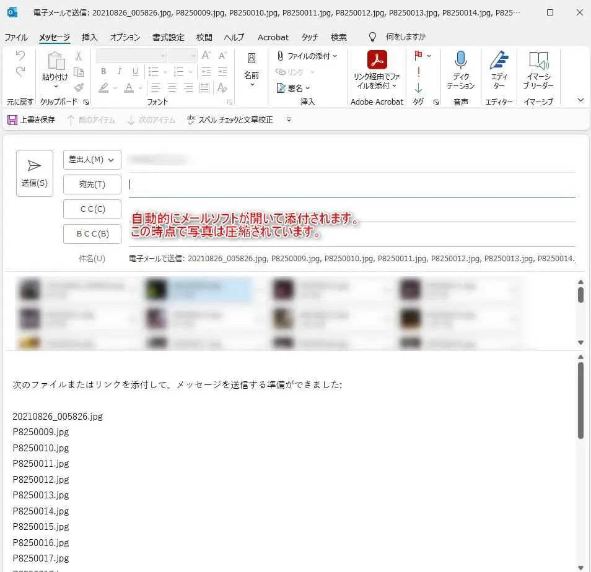
Task: Click the 送信(S) send button
Action: pos(34,173)
